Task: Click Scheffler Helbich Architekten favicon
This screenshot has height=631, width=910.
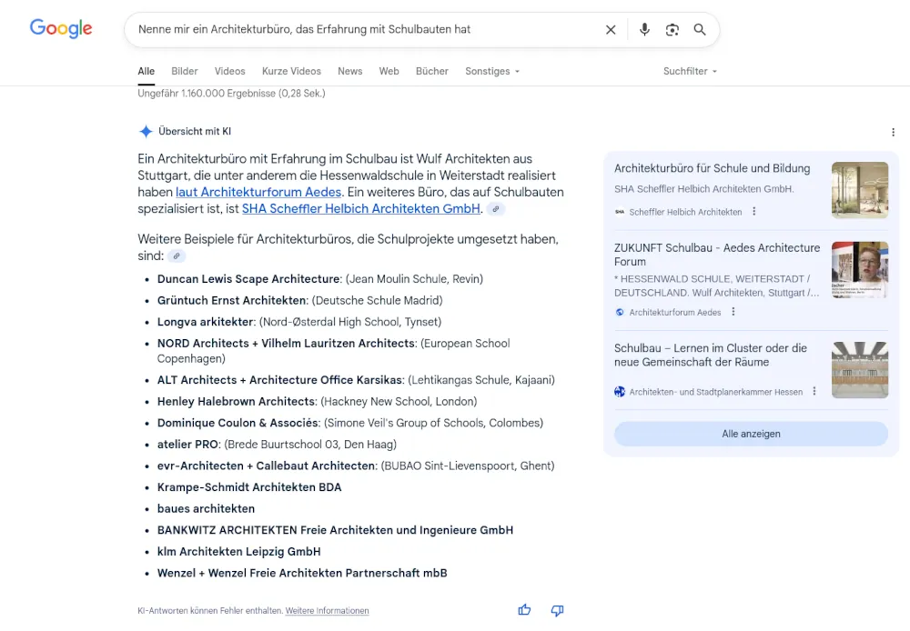Action: pos(620,212)
